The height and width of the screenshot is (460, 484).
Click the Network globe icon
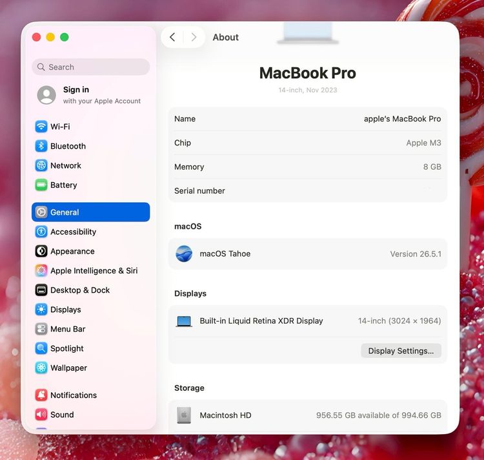tap(41, 165)
